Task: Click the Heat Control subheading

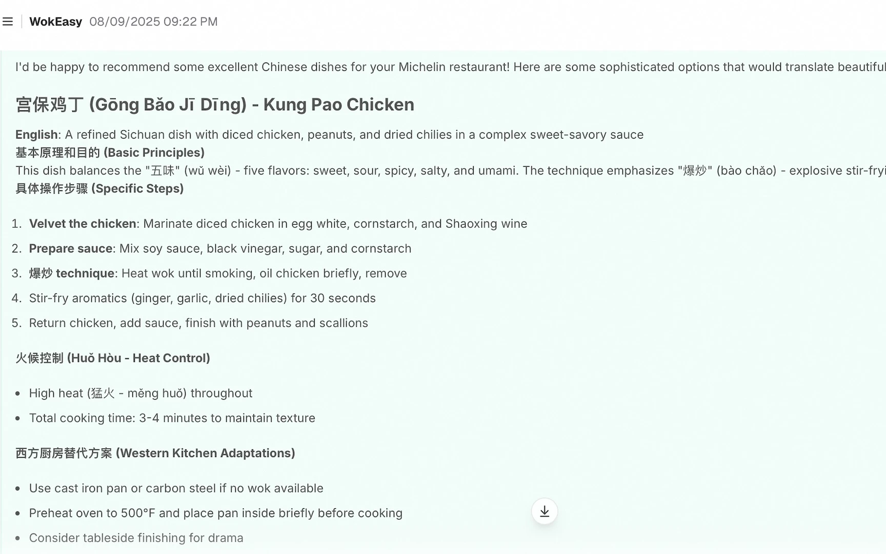Action: 113,358
